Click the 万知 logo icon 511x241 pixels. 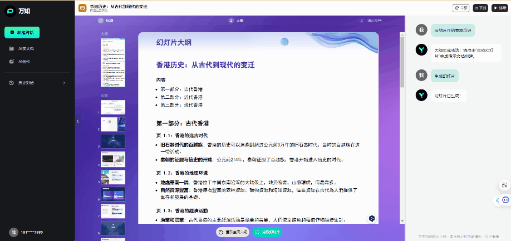[9, 11]
